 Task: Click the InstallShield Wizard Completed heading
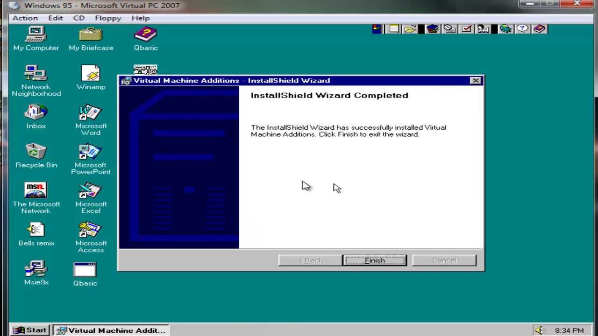[x=329, y=95]
